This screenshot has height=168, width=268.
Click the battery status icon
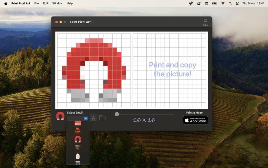coord(214,3)
